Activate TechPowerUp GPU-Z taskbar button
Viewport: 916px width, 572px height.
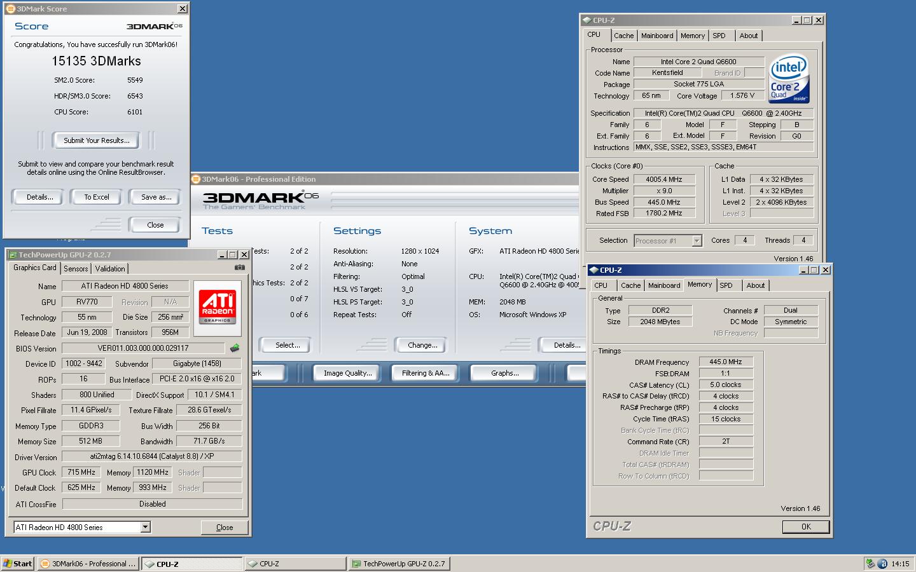(x=399, y=564)
